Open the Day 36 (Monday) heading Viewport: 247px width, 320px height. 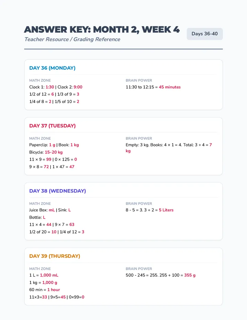click(52, 68)
